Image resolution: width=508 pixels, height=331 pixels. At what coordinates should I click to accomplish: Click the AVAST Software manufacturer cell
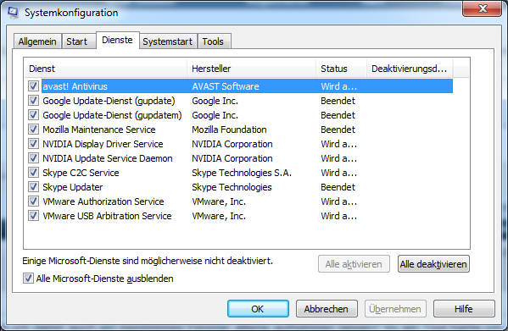(226, 86)
